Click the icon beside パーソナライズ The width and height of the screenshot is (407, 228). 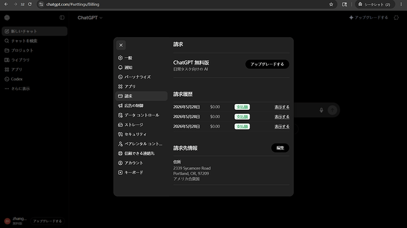tap(120, 77)
